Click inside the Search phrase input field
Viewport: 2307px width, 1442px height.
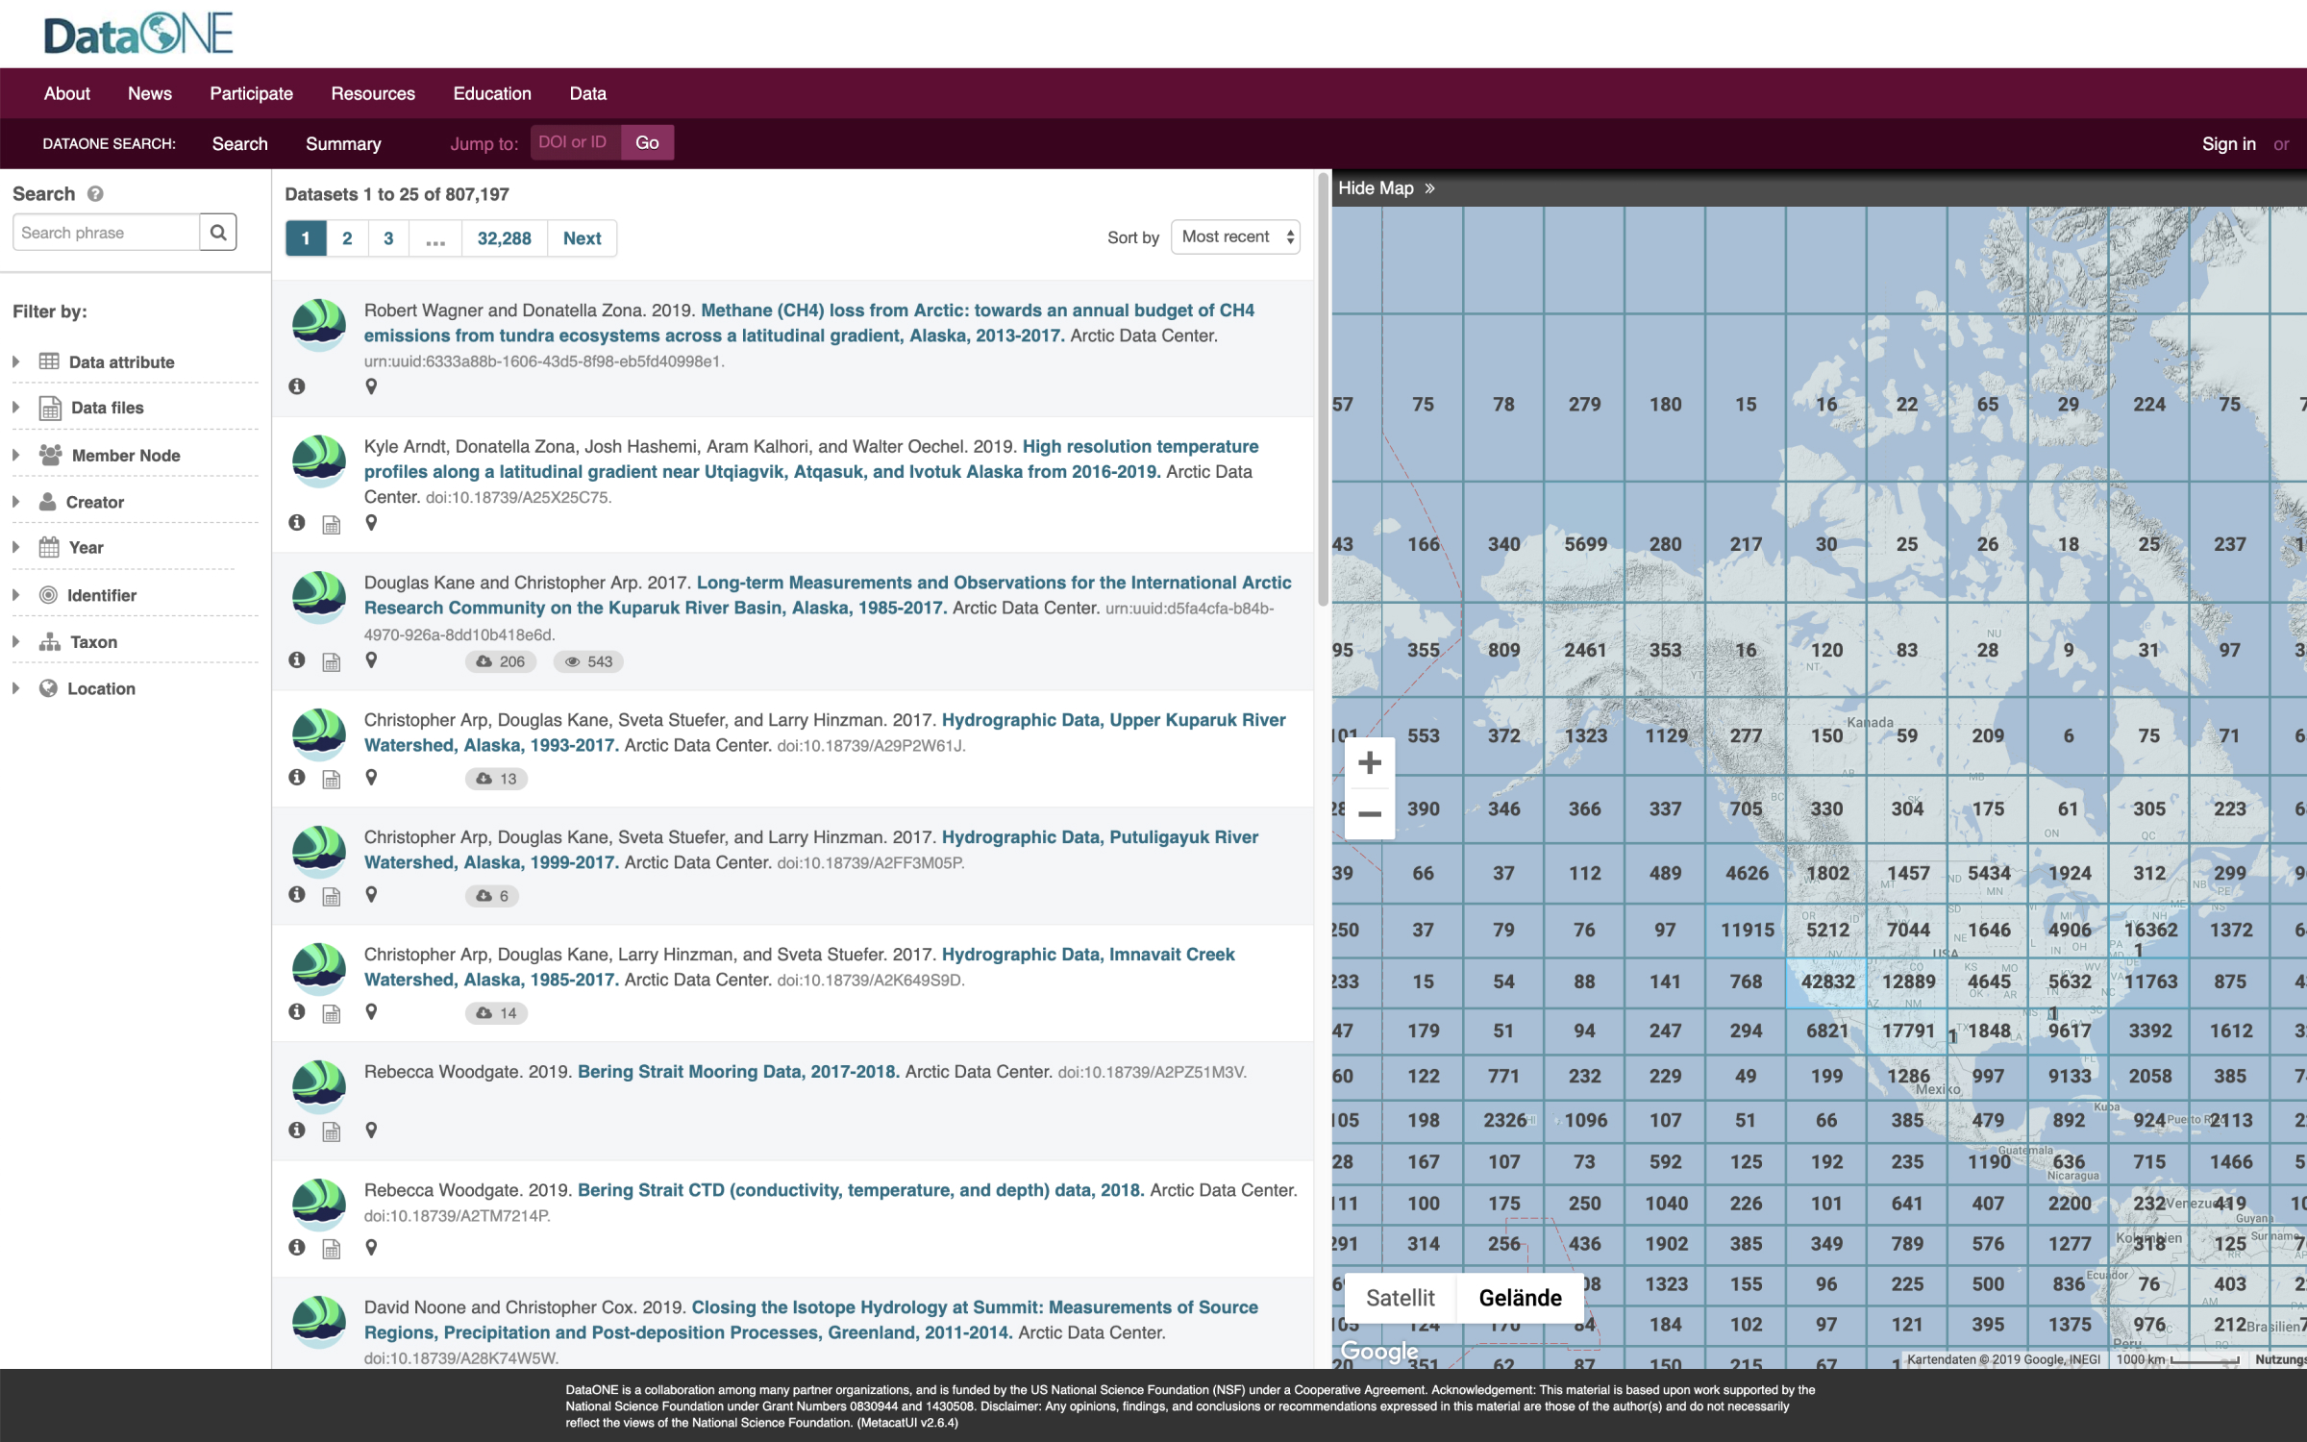tap(106, 232)
